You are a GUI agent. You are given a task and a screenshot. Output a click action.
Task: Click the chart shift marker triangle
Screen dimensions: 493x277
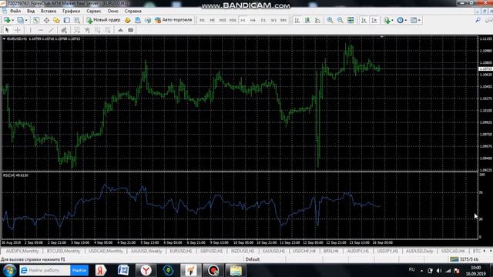[x=382, y=37]
